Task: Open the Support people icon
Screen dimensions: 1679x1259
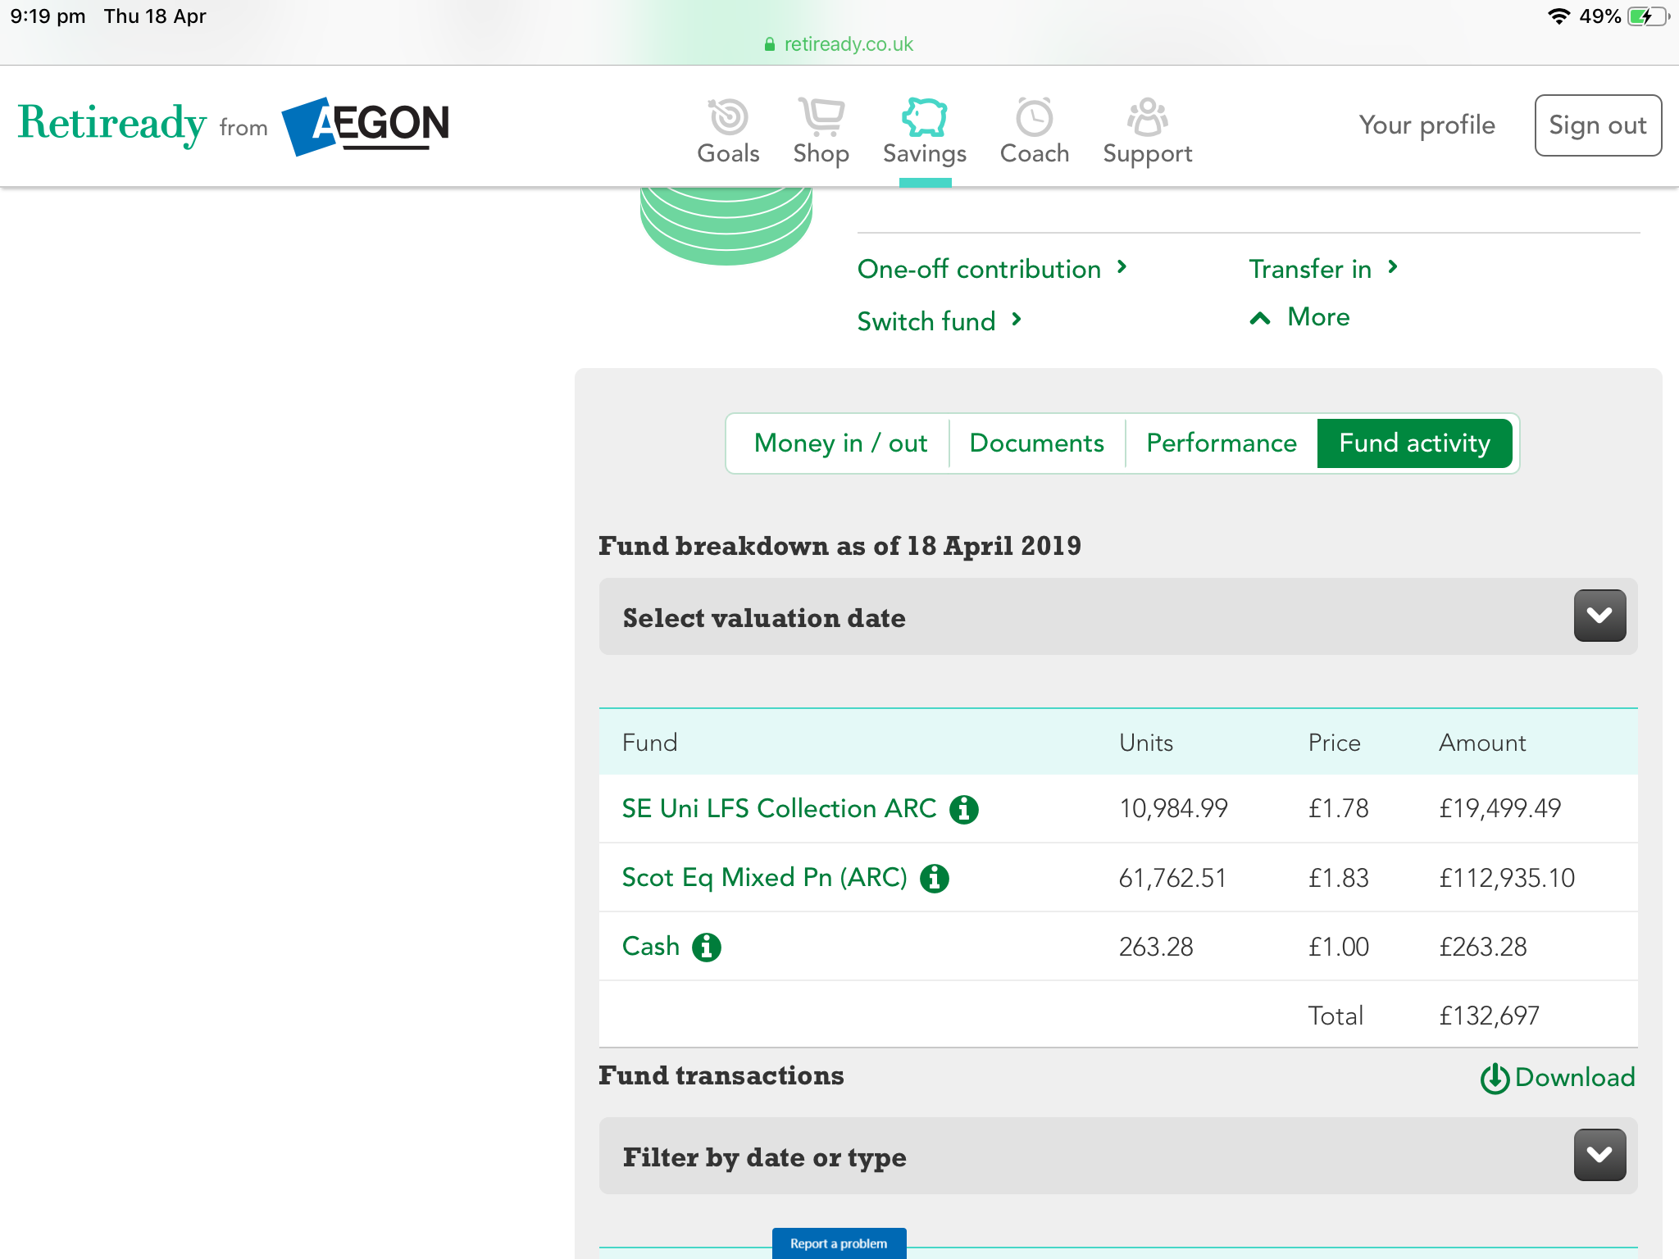Action: pos(1147,118)
